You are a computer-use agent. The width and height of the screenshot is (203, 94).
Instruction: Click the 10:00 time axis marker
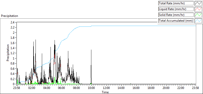pos(92,88)
